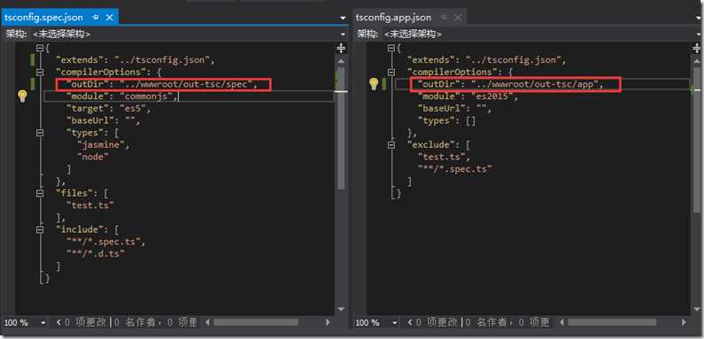Pin the tsconfig.app.json tab
This screenshot has width=704, height=339.
coord(444,17)
